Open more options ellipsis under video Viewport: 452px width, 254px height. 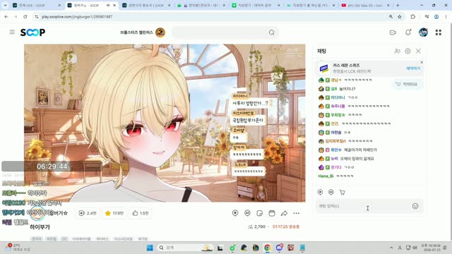[x=297, y=213]
